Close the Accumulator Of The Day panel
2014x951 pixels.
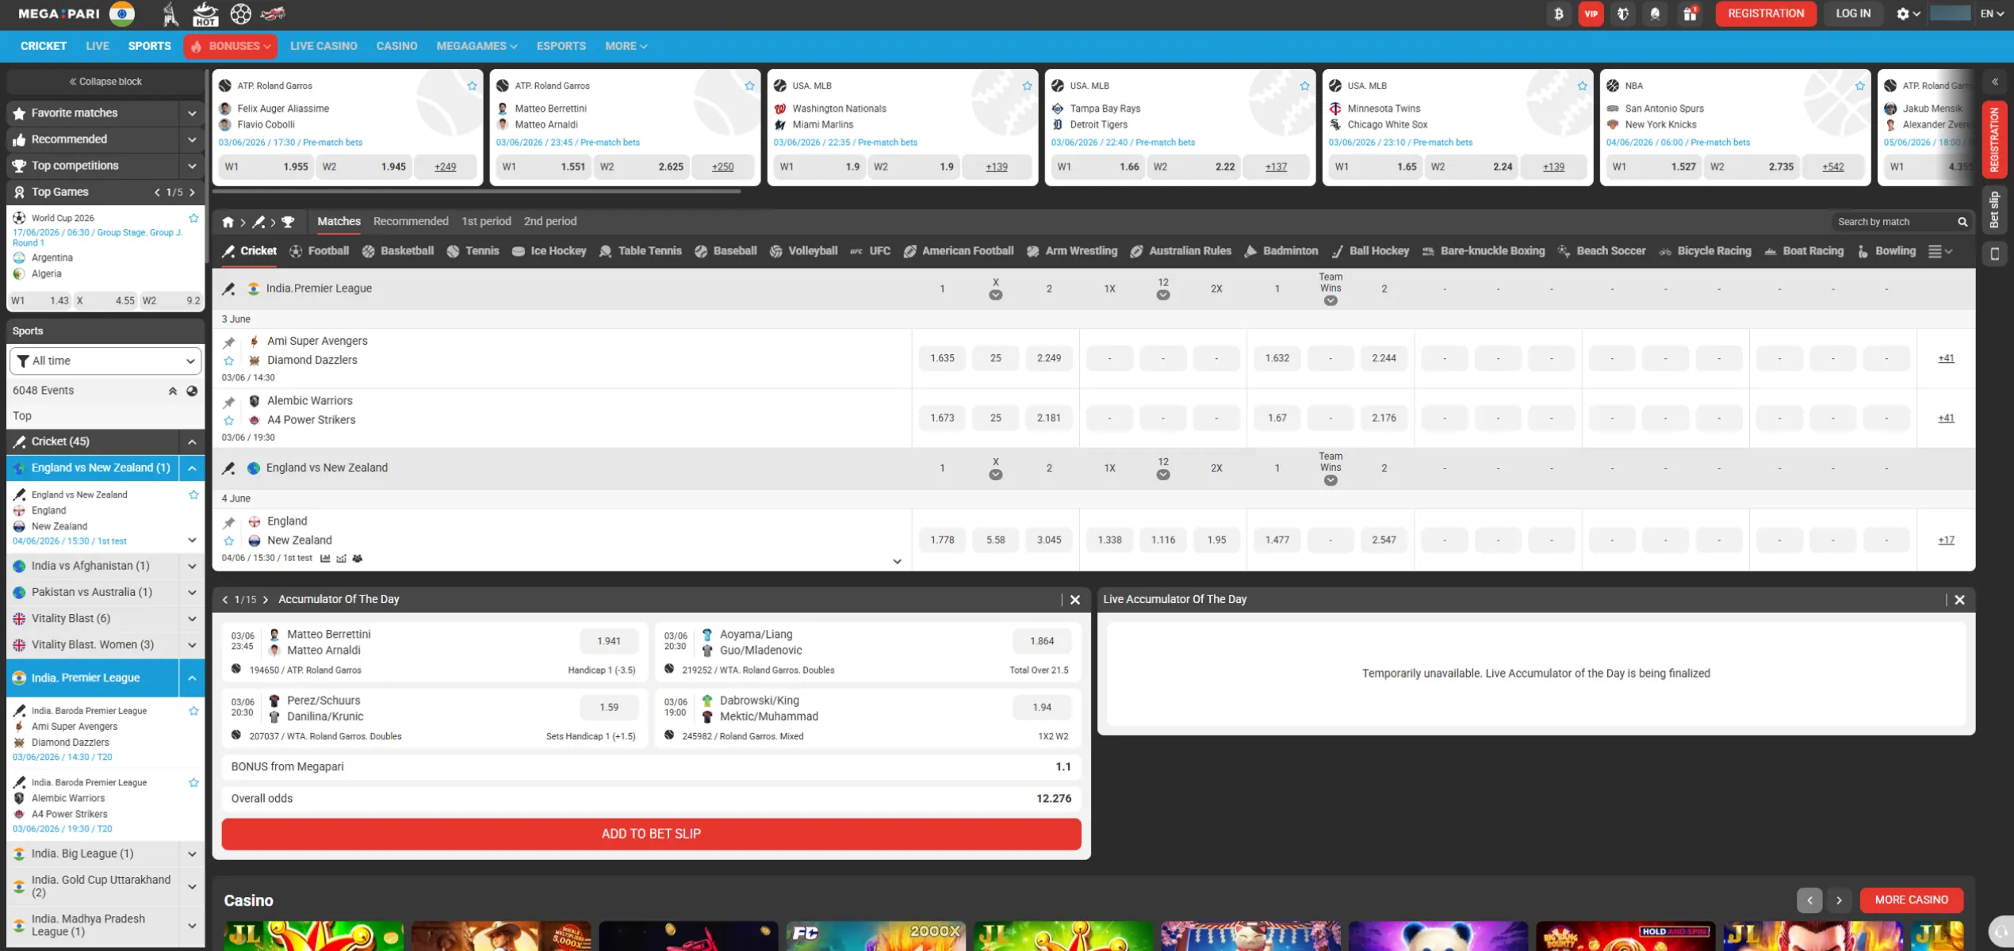tap(1075, 600)
